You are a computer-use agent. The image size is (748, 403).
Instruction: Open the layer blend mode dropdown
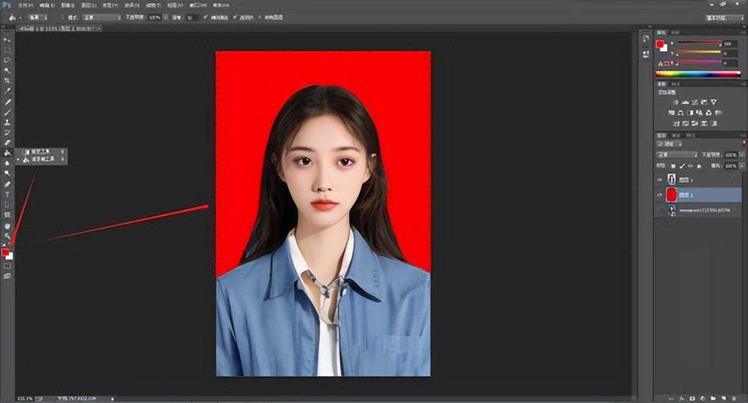tap(676, 155)
